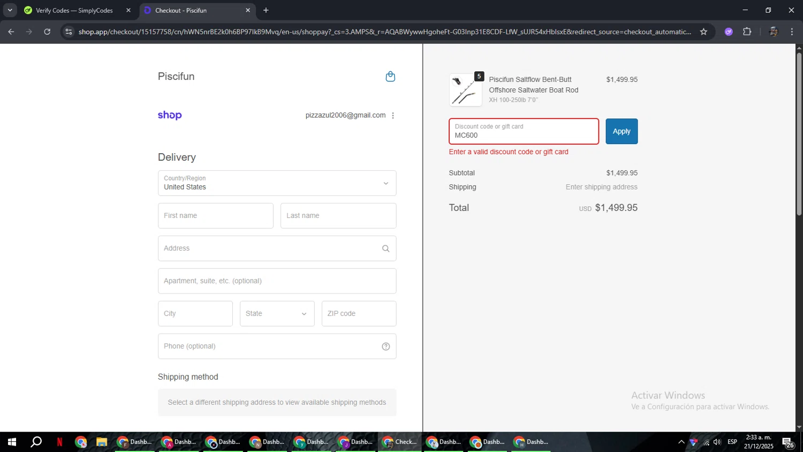Image resolution: width=803 pixels, height=452 pixels.
Task: Click the page vertical scrollbar
Action: (799, 134)
